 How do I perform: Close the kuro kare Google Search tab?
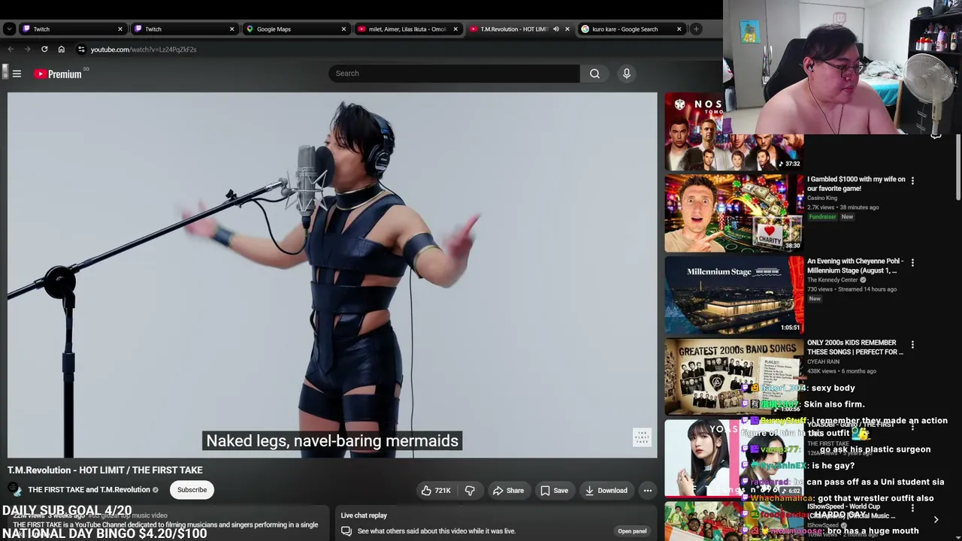tap(679, 29)
